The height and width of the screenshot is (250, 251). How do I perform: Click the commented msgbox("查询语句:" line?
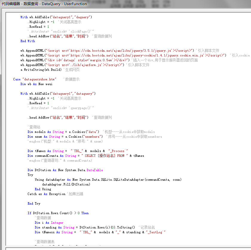pos(60,160)
